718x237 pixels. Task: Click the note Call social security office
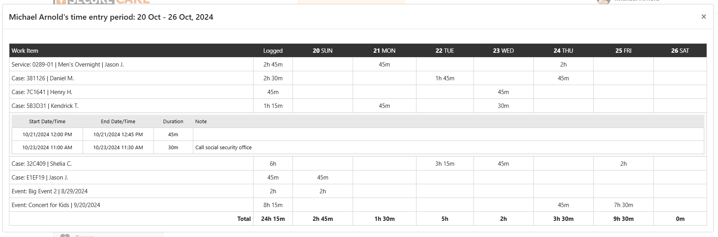point(223,147)
